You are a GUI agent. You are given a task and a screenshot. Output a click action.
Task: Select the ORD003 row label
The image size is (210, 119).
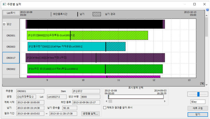click(11, 46)
